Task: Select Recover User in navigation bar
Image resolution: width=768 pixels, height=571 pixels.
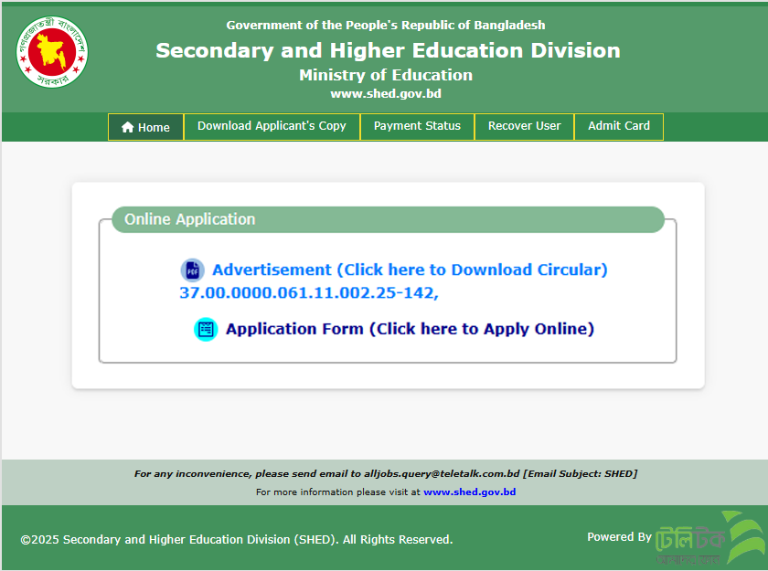Action: (x=524, y=126)
